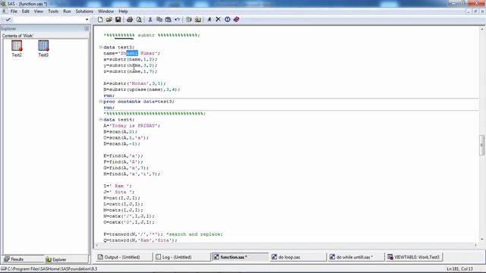Click the line "A='Today is FRIDAY';"
The width and height of the screenshot is (486, 273).
pos(131,126)
